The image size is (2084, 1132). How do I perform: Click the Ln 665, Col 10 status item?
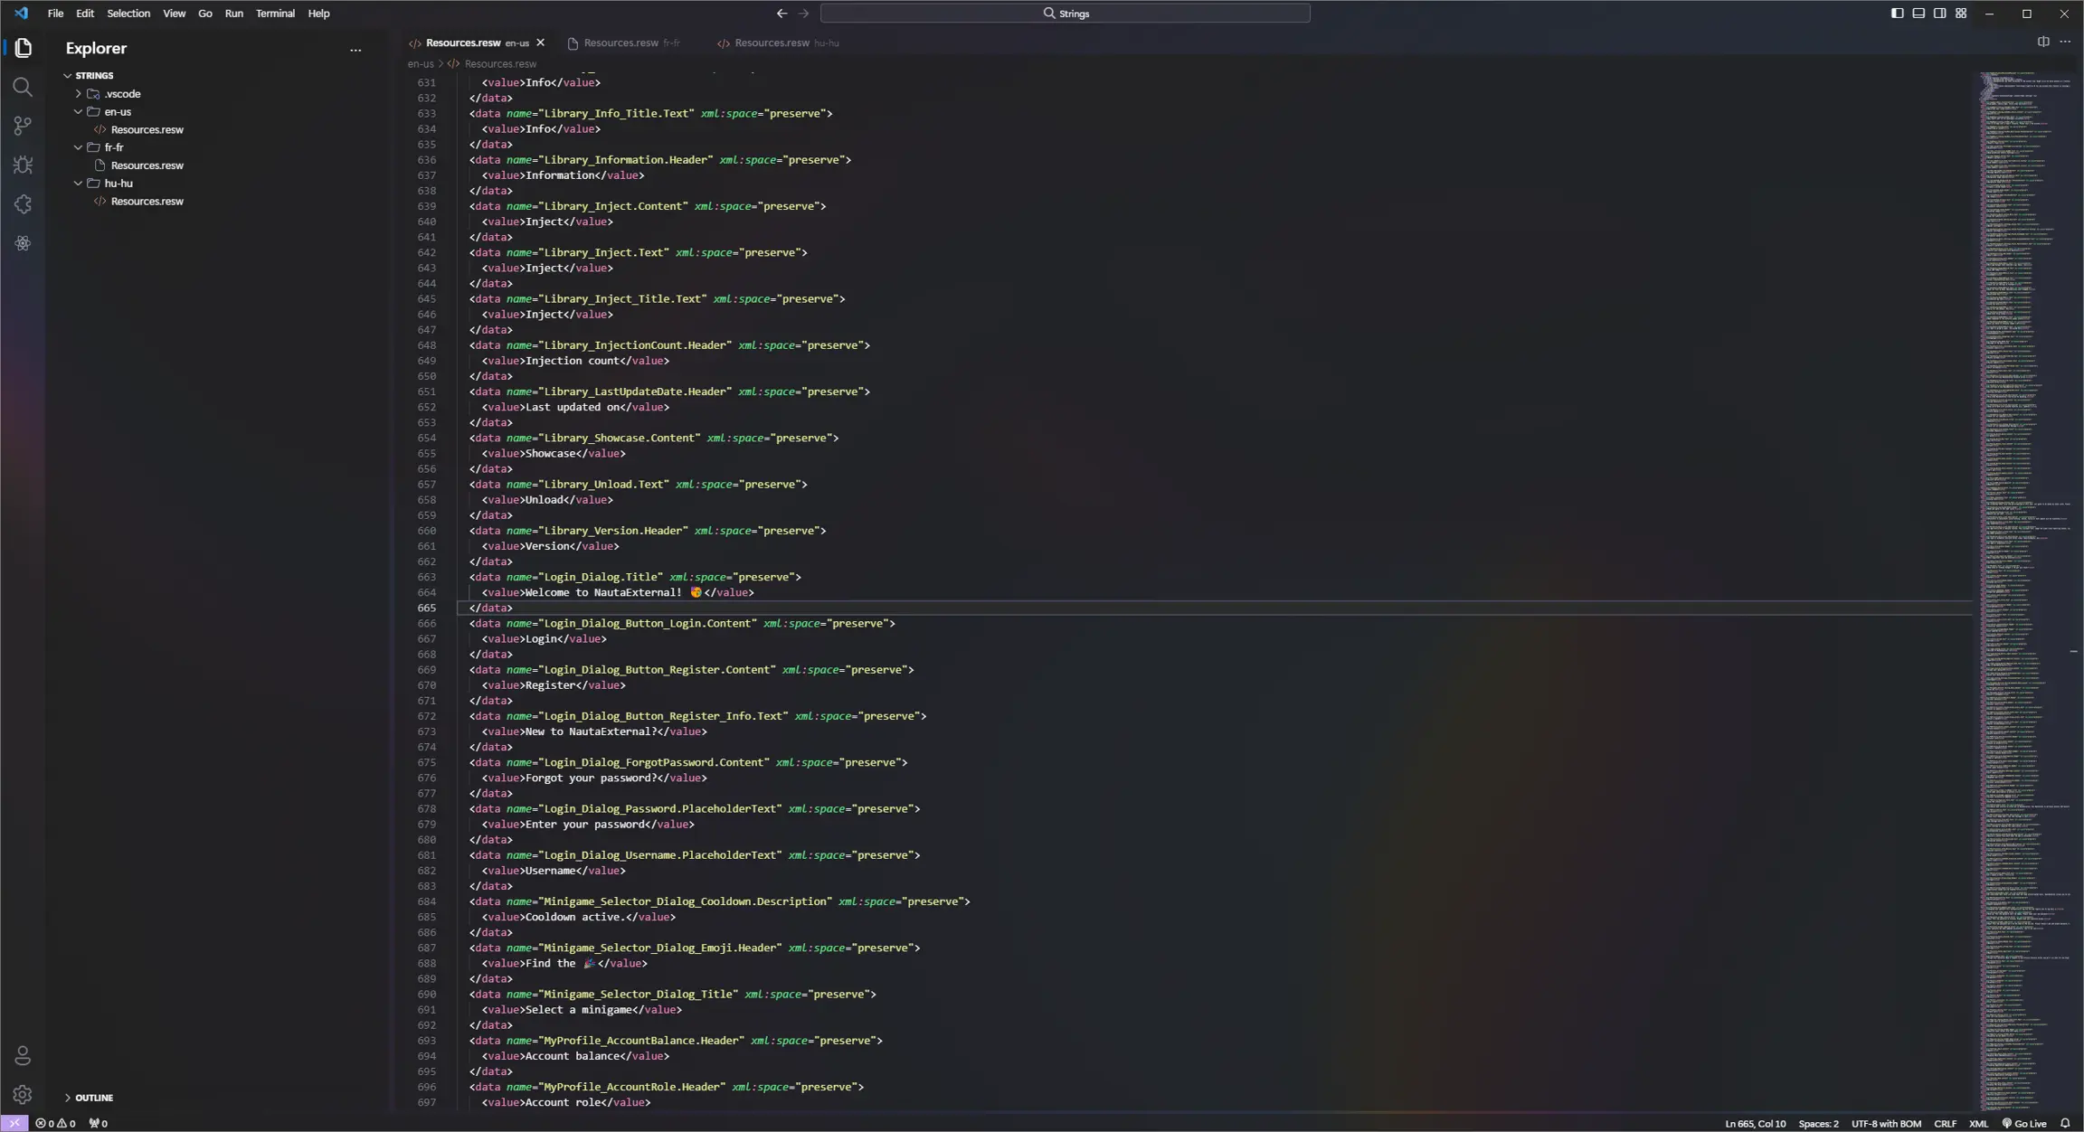(x=1755, y=1124)
